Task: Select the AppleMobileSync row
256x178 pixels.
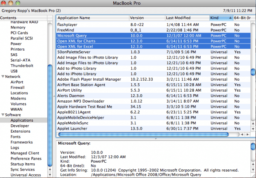Action: point(153,123)
